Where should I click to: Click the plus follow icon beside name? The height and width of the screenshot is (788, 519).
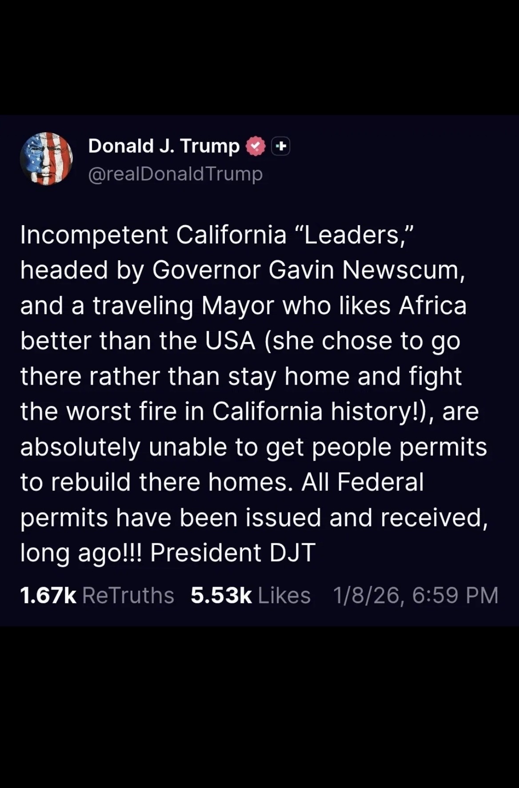pos(281,146)
